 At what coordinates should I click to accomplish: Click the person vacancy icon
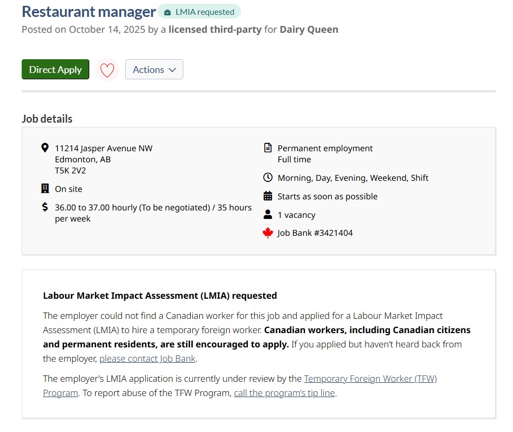268,215
